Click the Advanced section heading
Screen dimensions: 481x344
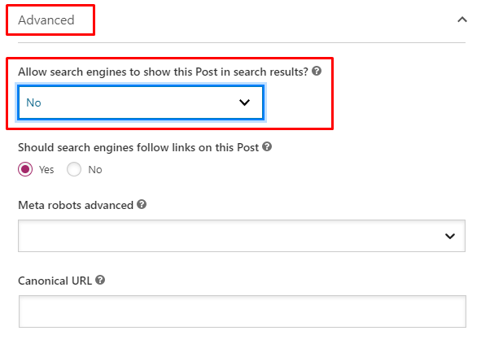tap(46, 20)
